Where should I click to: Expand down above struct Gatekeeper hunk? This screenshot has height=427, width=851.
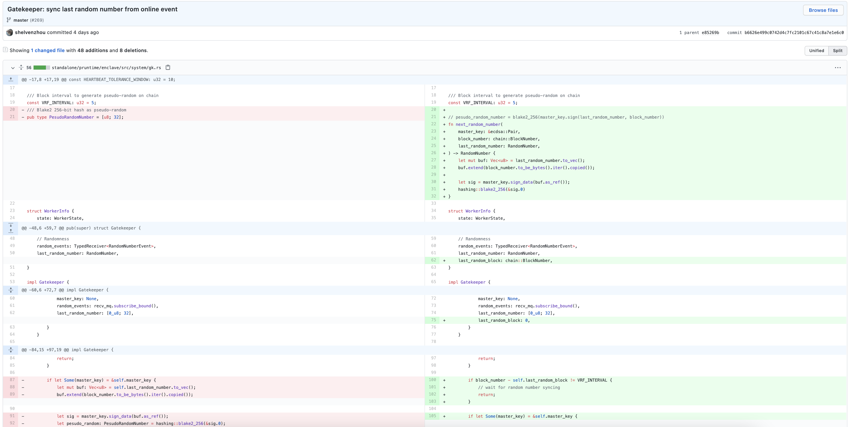11,225
